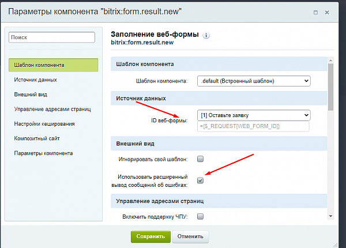Click the info icon beside the form title
346x248 pixels.
(x=206, y=35)
